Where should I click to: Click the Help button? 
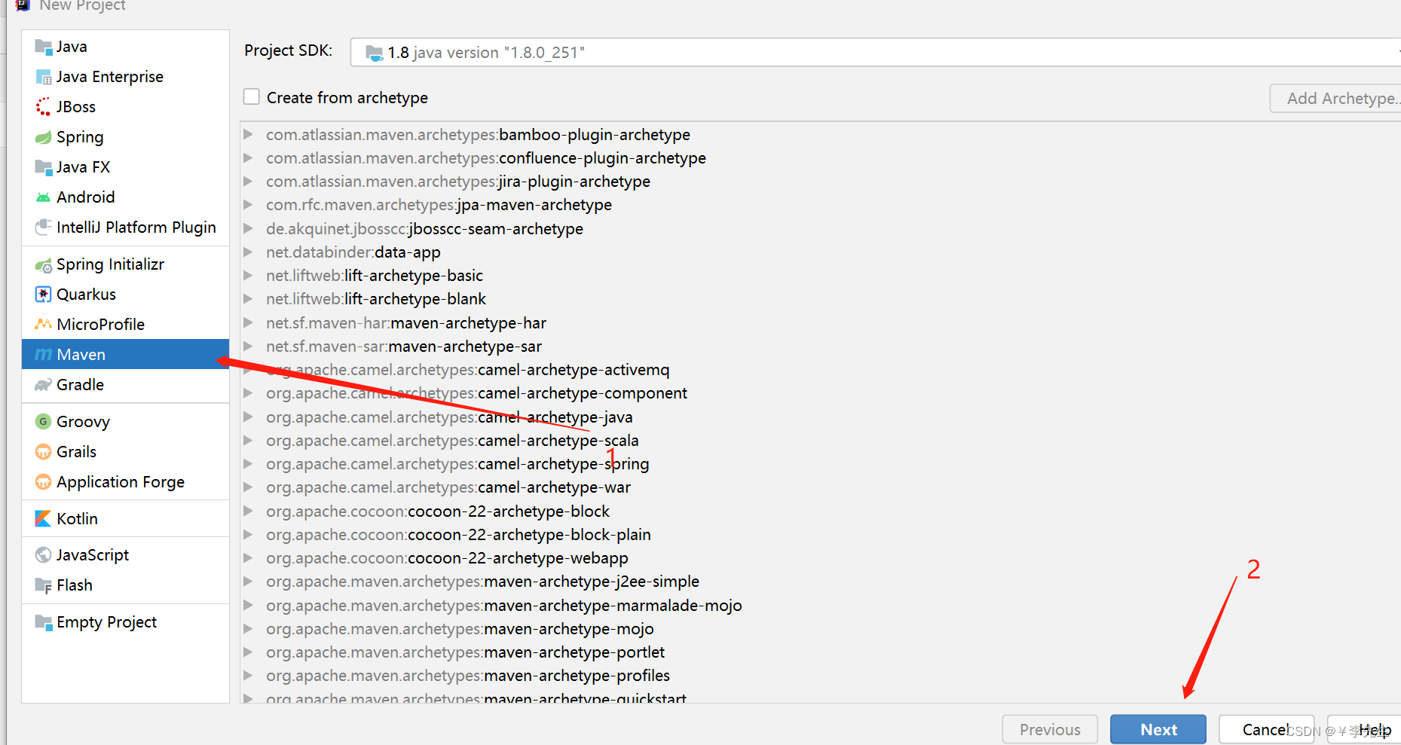pos(1366,729)
